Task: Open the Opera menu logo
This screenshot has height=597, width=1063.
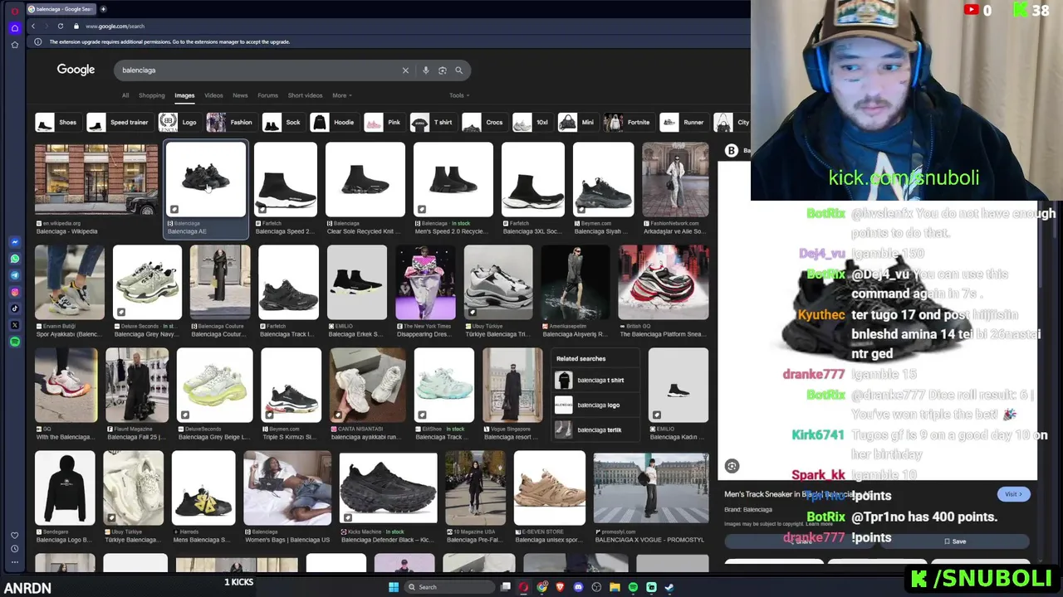Action: coord(15,11)
